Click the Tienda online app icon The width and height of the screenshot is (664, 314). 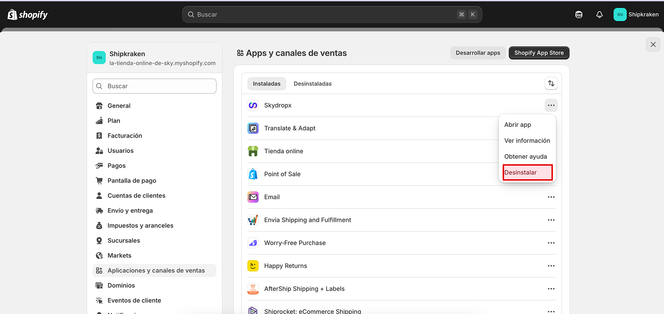[253, 151]
